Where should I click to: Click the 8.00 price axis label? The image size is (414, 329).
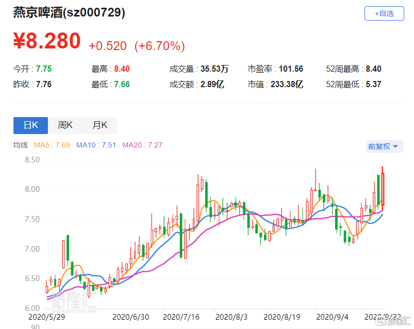[32, 189]
